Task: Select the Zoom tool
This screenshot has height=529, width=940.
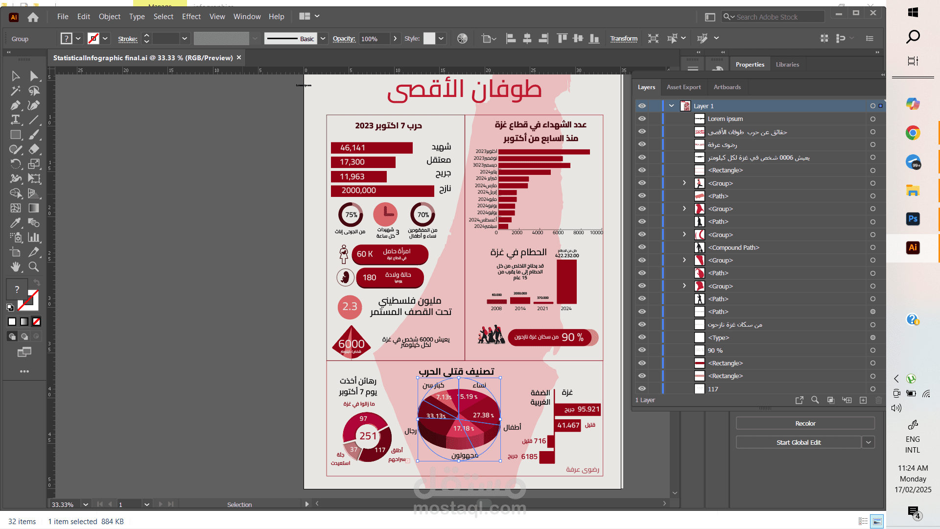Action: (34, 267)
